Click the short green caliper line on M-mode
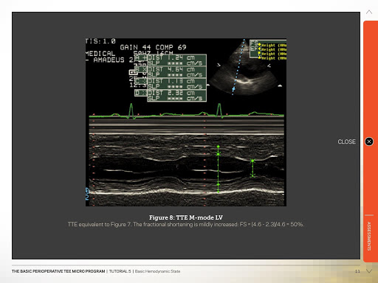Screen dimensions: 378x283 pyautogui.click(x=252, y=168)
